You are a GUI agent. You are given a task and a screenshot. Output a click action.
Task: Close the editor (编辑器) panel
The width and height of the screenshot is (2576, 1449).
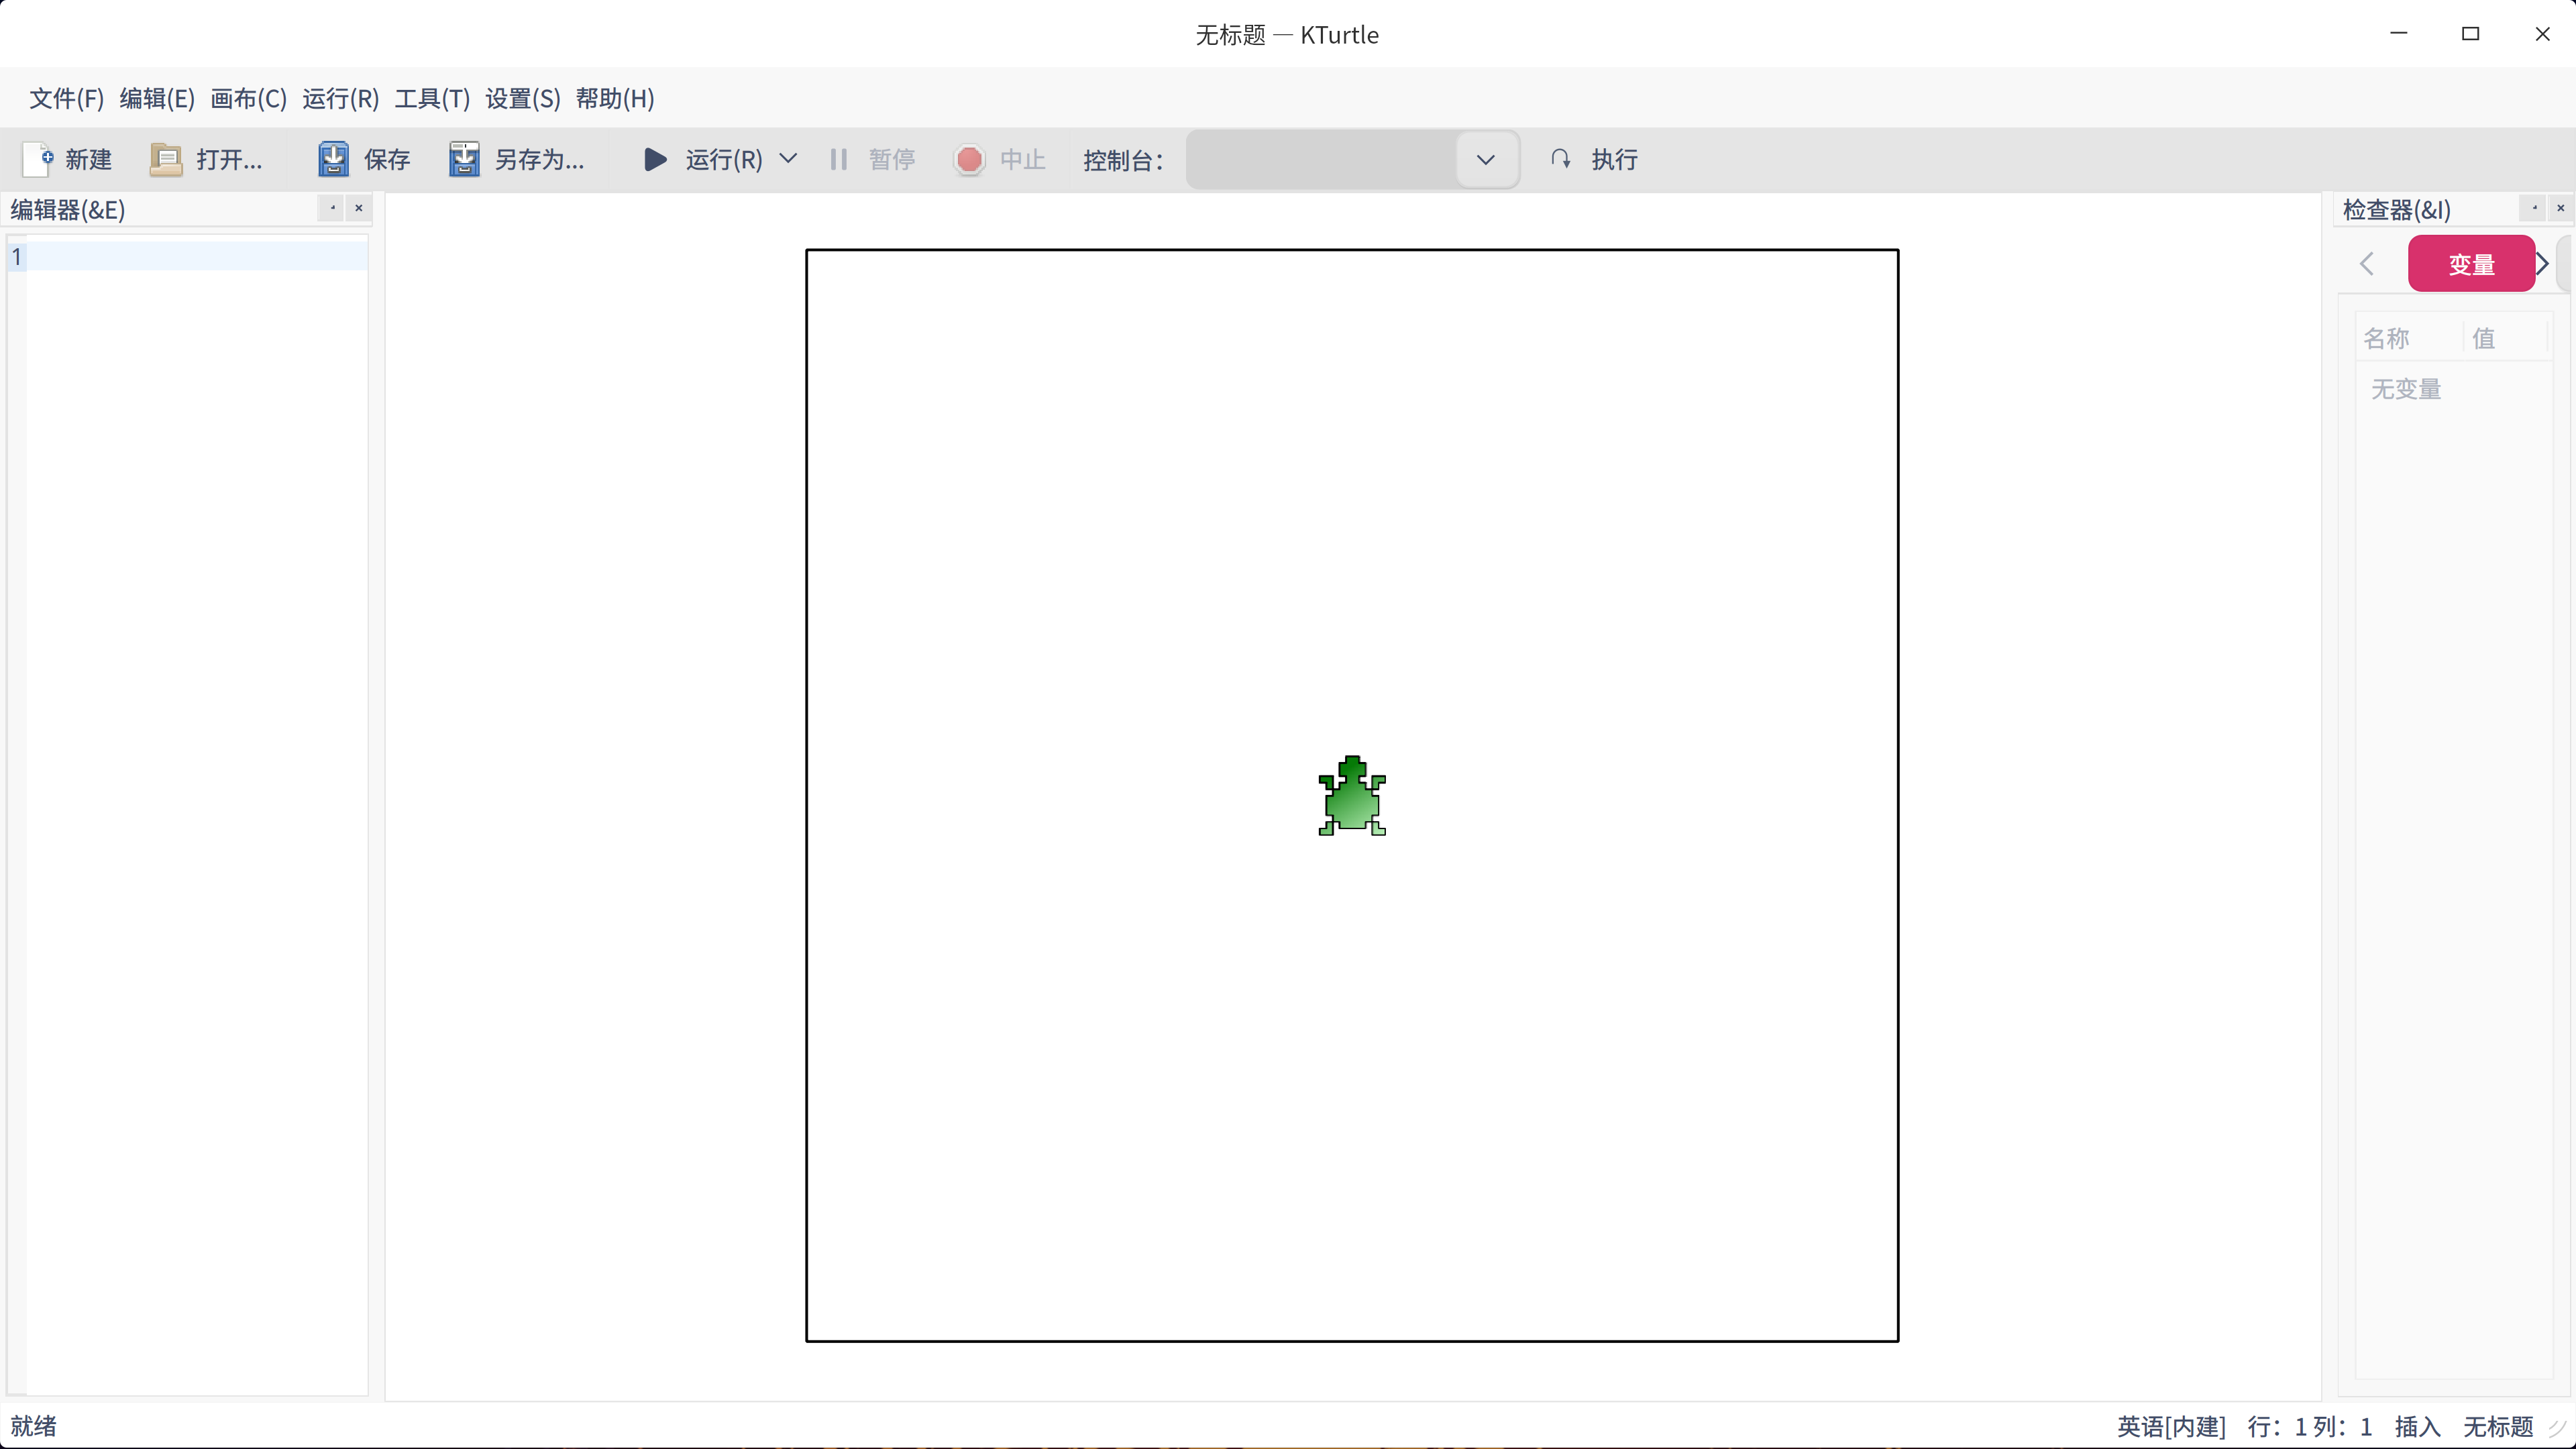(358, 208)
